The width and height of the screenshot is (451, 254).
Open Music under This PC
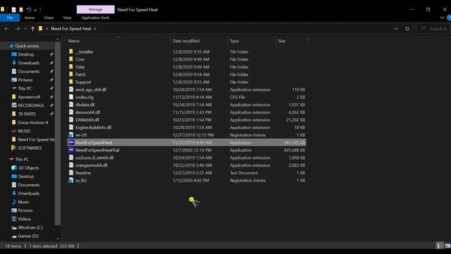coord(23,202)
